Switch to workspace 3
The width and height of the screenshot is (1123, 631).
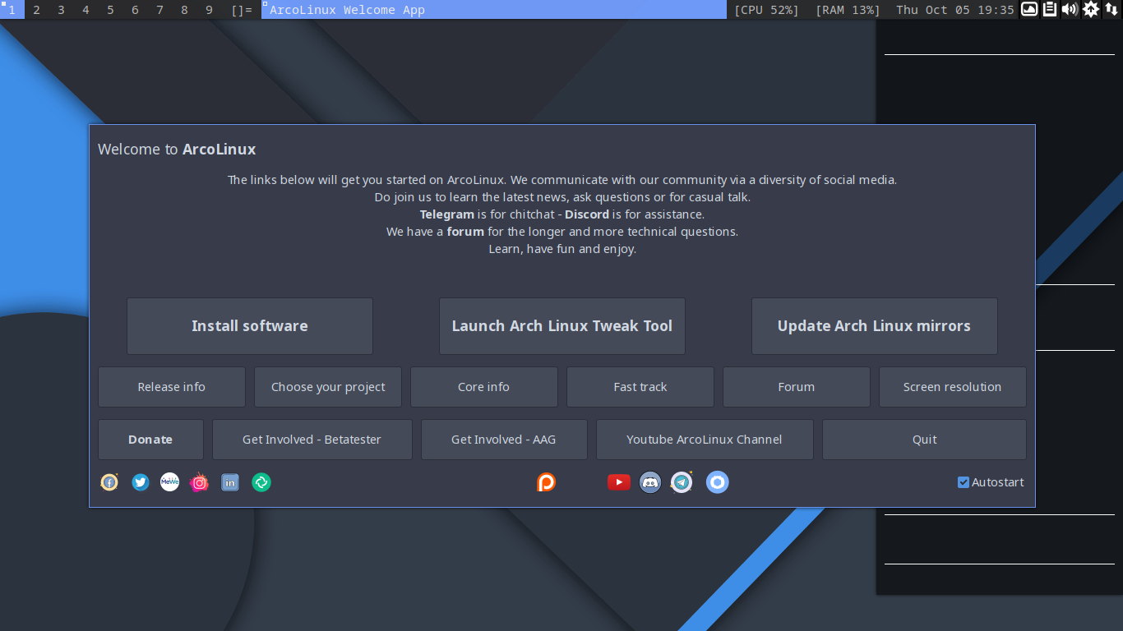click(x=62, y=10)
